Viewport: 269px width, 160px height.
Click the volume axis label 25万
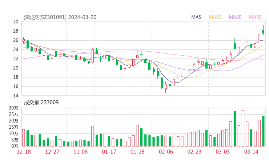click(x=13, y=115)
